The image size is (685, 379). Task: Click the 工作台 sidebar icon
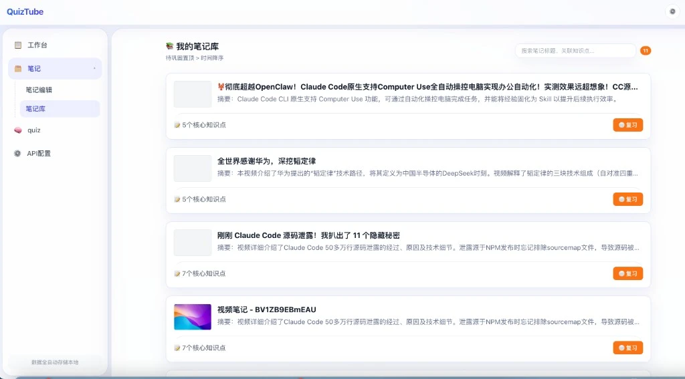click(18, 45)
